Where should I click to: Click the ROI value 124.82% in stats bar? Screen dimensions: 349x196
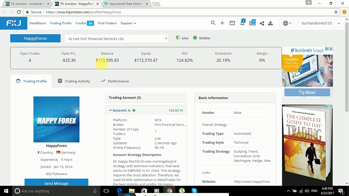[x=185, y=60]
